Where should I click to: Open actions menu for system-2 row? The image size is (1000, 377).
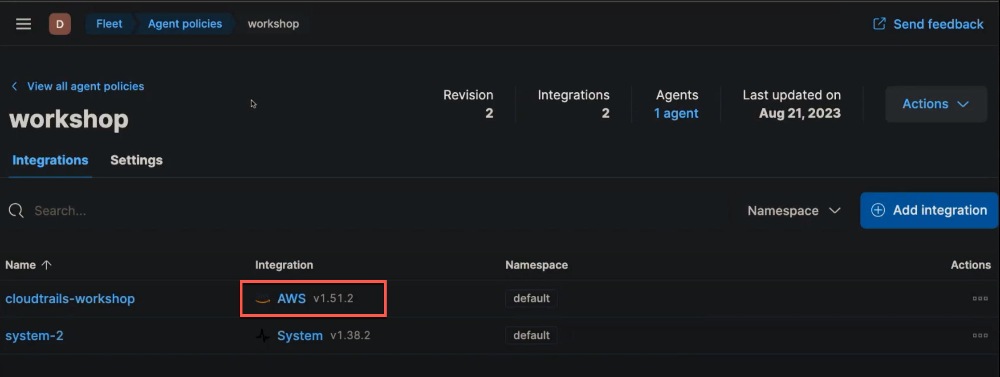click(980, 335)
